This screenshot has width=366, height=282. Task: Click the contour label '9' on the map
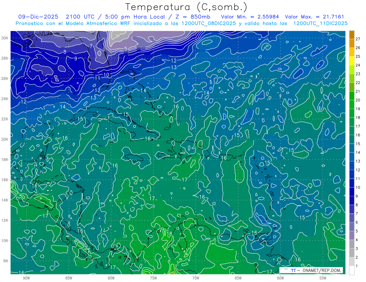(76, 59)
